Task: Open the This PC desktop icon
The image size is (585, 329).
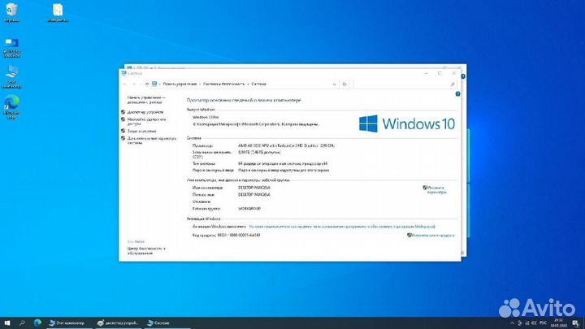Action: (11, 77)
